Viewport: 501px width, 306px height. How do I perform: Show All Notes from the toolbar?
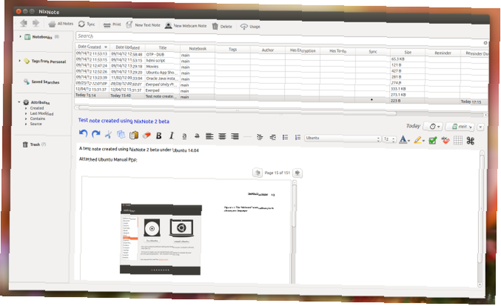[61, 24]
